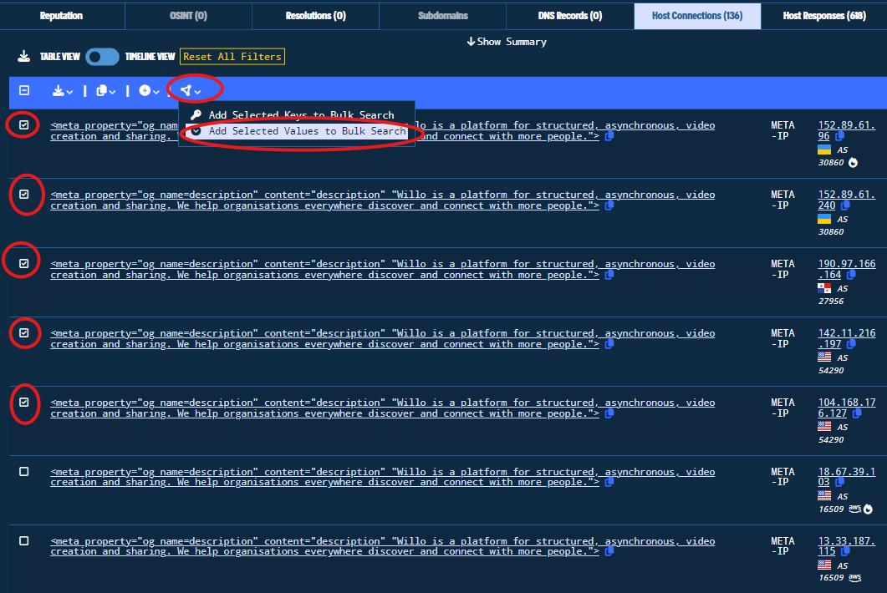Viewport: 887px width, 593px height.
Task: Copy the IP address 190.97.166.164
Action: [851, 275]
